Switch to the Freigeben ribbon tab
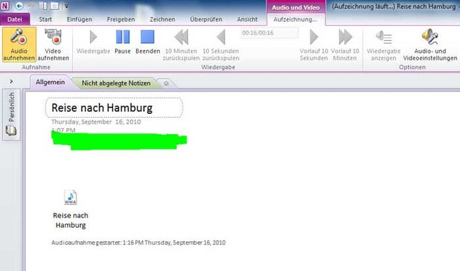The image size is (460, 271). (x=121, y=20)
